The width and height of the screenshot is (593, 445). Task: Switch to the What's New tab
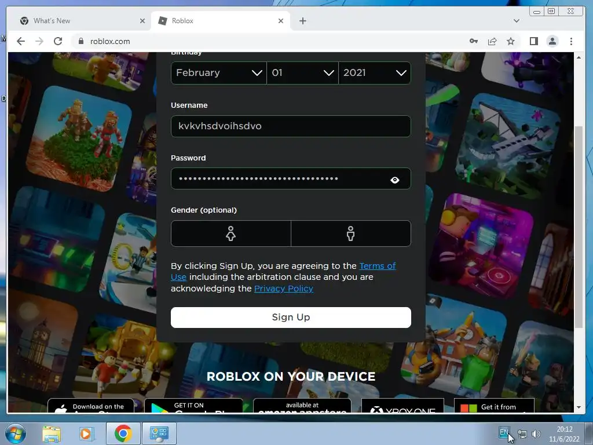tap(82, 21)
